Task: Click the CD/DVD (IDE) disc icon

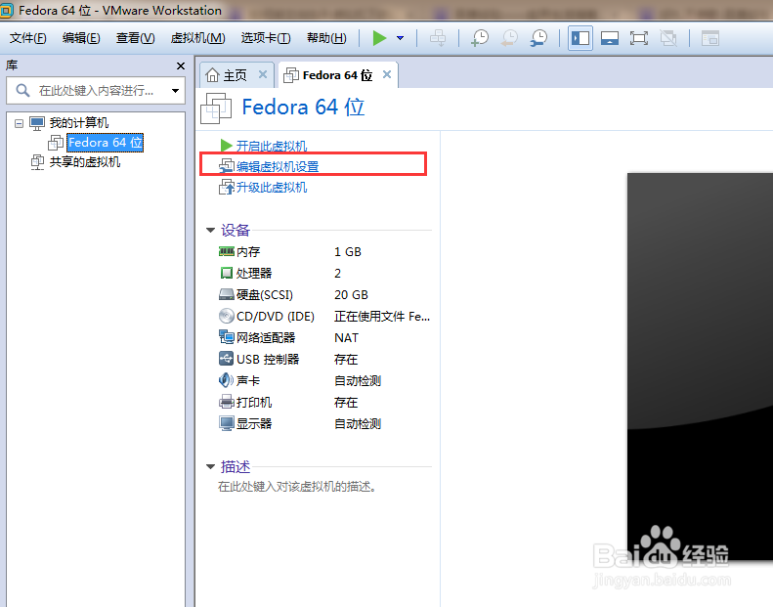Action: pos(227,316)
